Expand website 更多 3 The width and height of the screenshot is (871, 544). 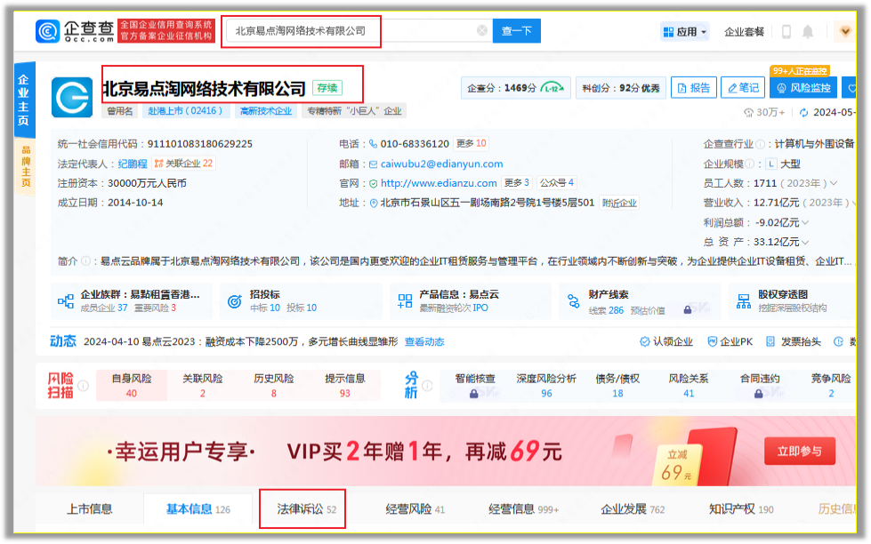[517, 182]
